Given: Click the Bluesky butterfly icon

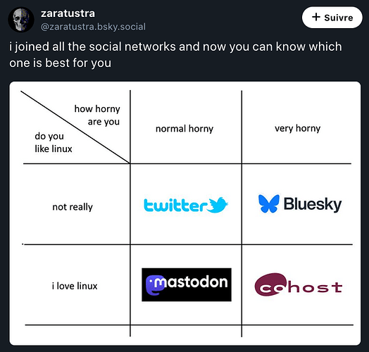Looking at the screenshot, I should tap(269, 203).
